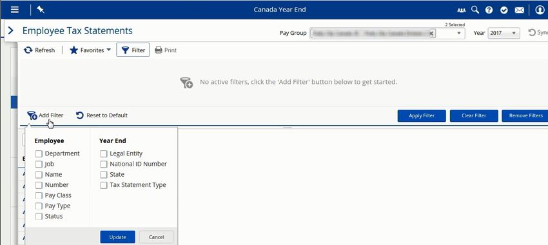Open the help question mark icon
Image resolution: width=548 pixels, height=245 pixels.
point(489,10)
